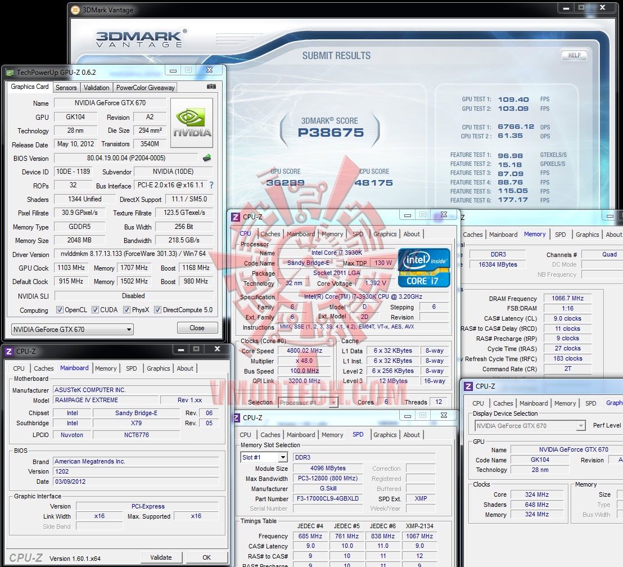The width and height of the screenshot is (623, 567).
Task: Open Graphics tab in CPU-Z processor window
Action: pos(385,234)
